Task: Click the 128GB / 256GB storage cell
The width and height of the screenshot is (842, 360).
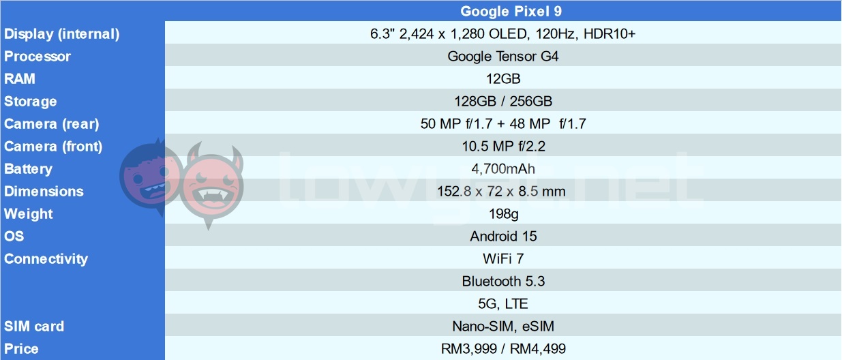Action: click(x=502, y=101)
